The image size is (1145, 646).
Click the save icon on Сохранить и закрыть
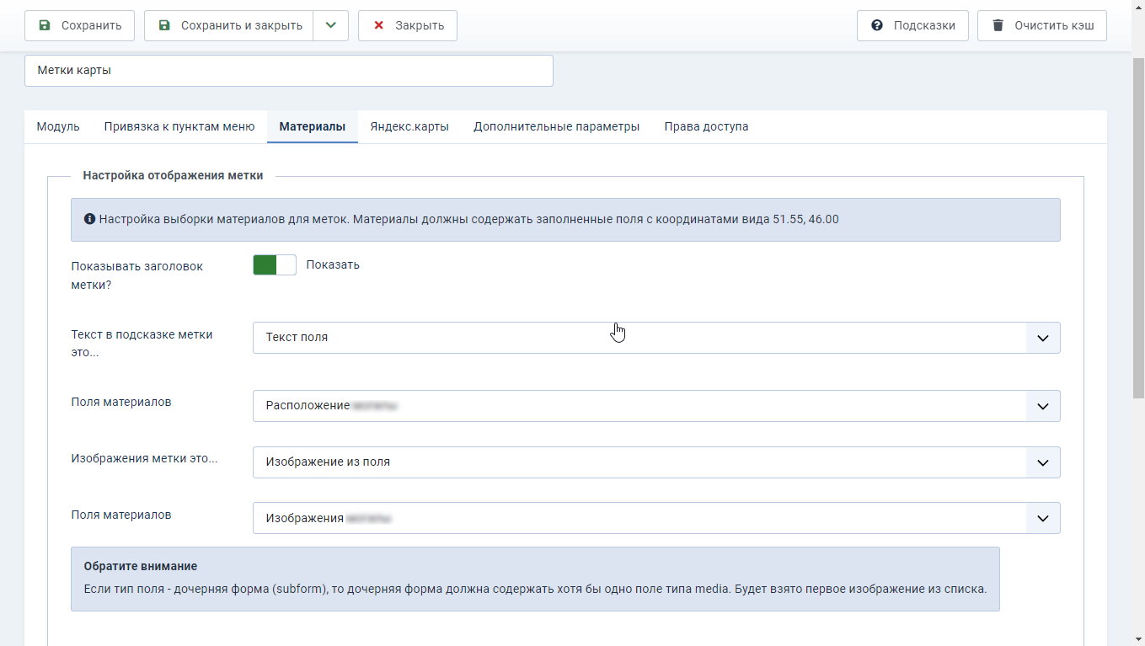164,25
